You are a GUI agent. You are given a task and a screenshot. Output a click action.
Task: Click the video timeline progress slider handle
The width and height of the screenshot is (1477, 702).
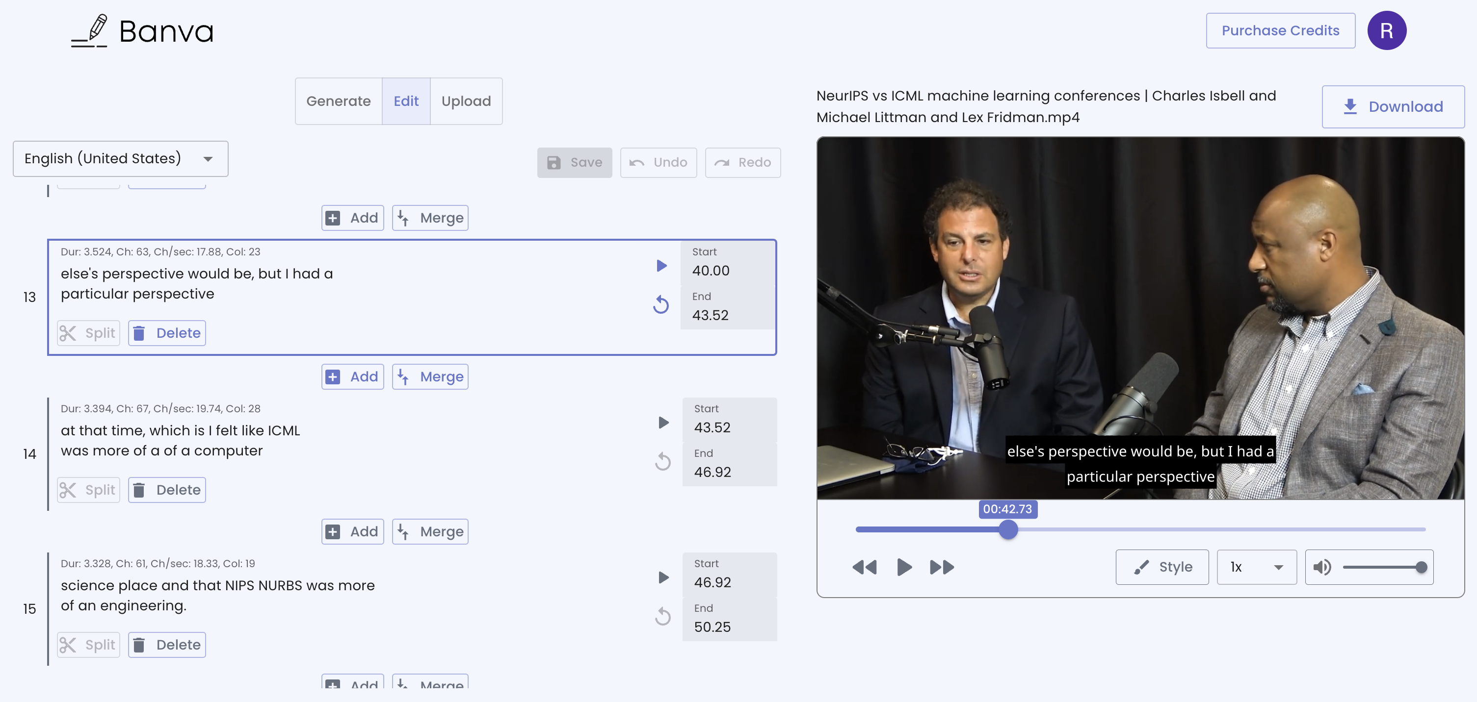point(1007,529)
